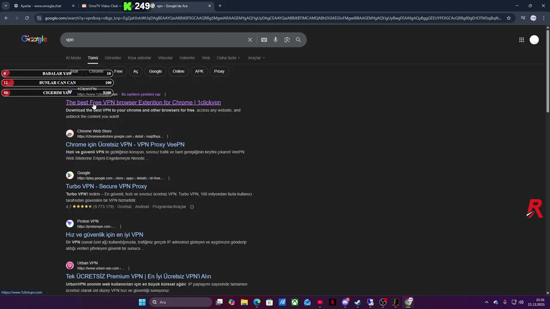Open Netflix from the taskbar
The image size is (550, 309).
pos(333,302)
